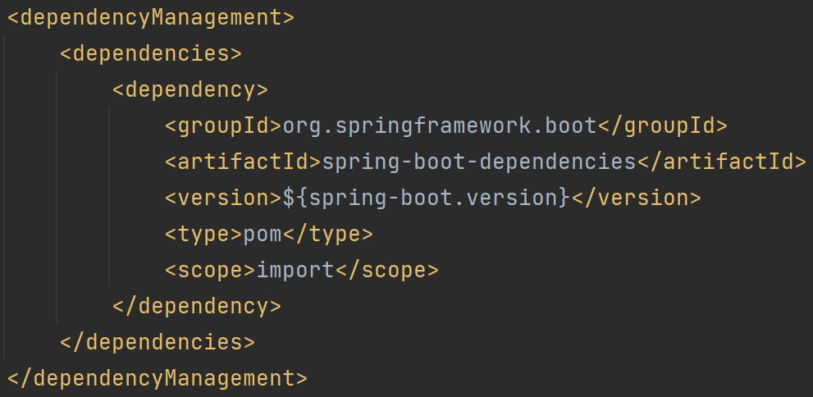The width and height of the screenshot is (813, 397).
Task: Click the opening <type> tag
Action: pyautogui.click(x=203, y=235)
